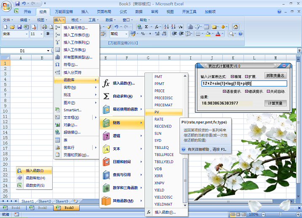The height and width of the screenshot is (218, 302).
Task: Click the insert new worksheet tab icon
Action: [75, 201]
